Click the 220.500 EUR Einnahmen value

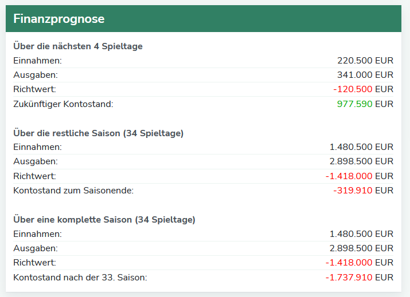coord(365,61)
